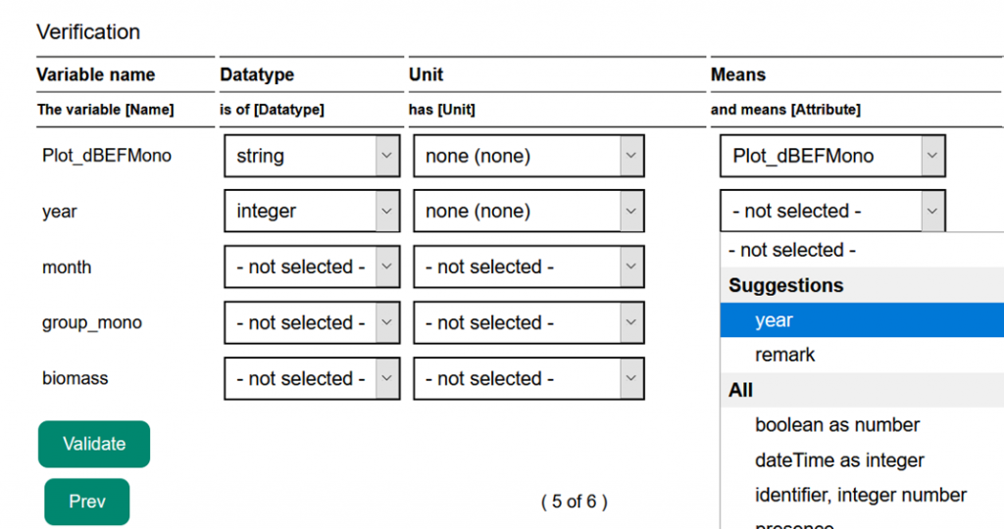Click the Validate button
1004x529 pixels.
(94, 444)
